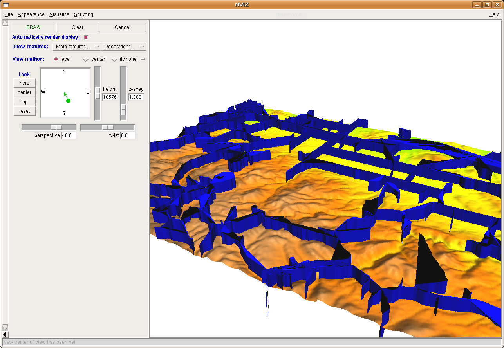
Task: Click the height slider handle
Action: click(98, 93)
